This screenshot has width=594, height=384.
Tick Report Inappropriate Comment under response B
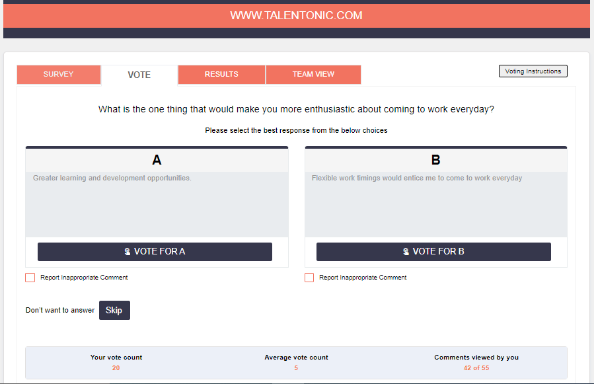click(x=309, y=278)
